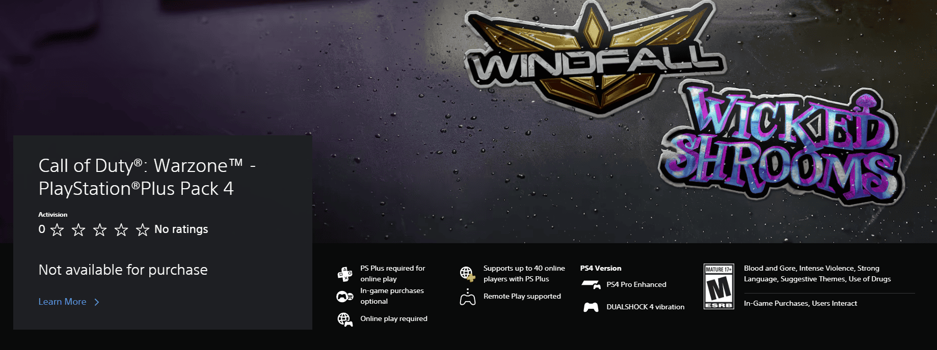Click the chevron next to Learn More
Image resolution: width=937 pixels, height=350 pixels.
97,302
